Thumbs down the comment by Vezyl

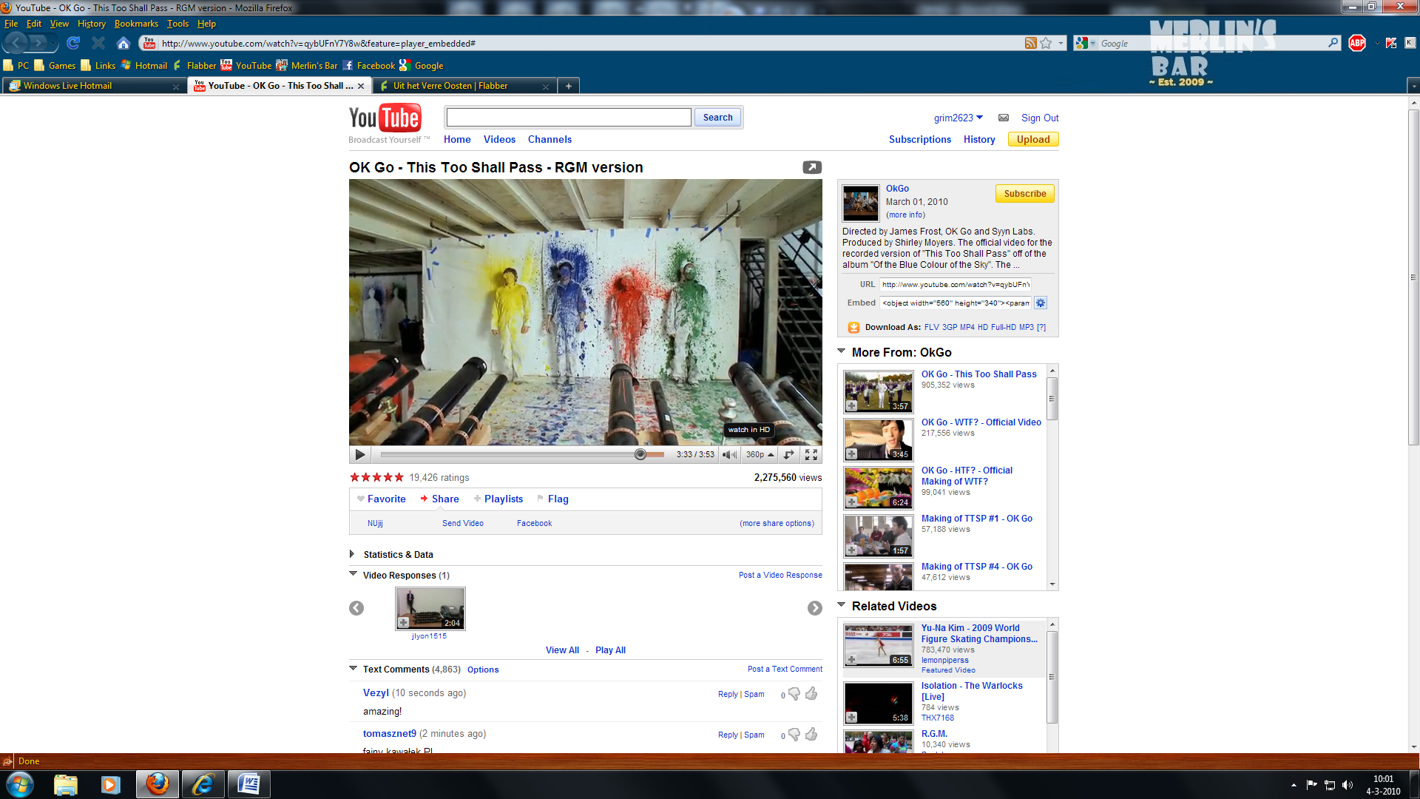794,694
